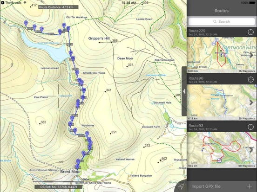The width and height of the screenshot is (257, 192).
Task: Click the 8.03 km distance on Route229
Action: [x=193, y=71]
